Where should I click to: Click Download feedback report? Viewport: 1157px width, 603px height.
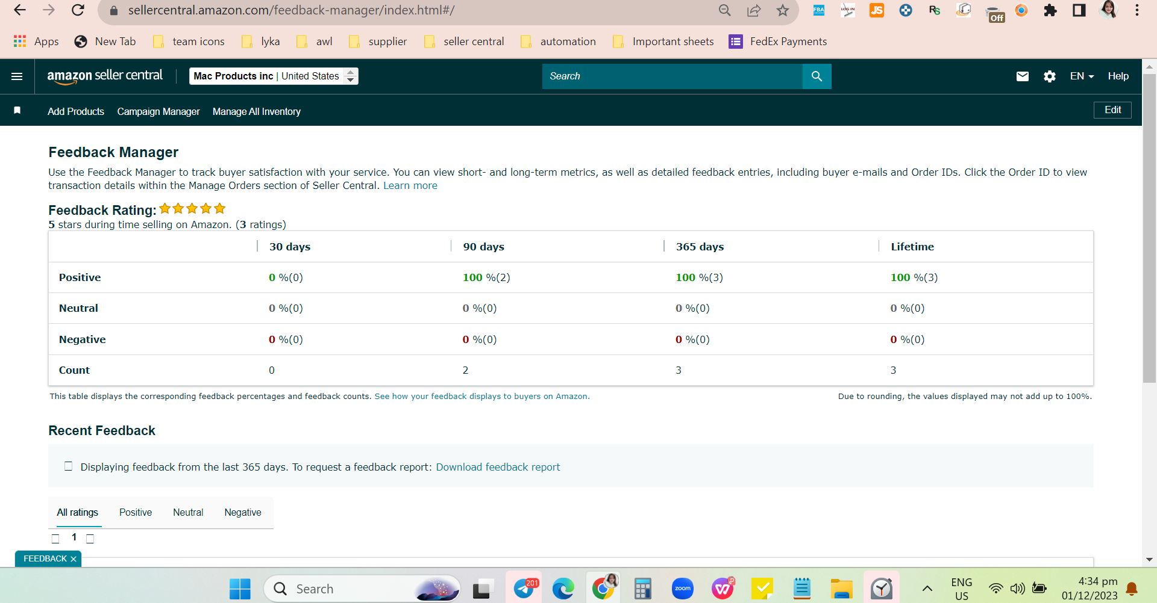[x=498, y=467]
